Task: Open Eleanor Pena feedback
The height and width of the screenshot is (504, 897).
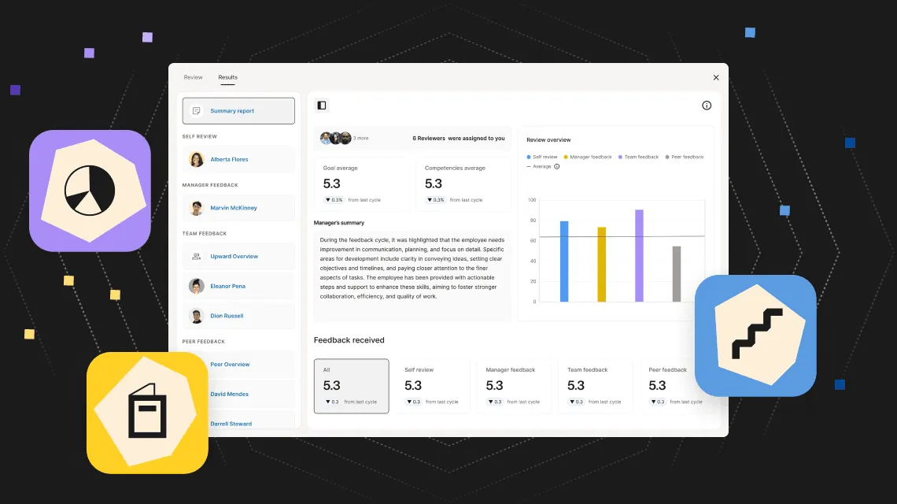Action: [x=238, y=286]
